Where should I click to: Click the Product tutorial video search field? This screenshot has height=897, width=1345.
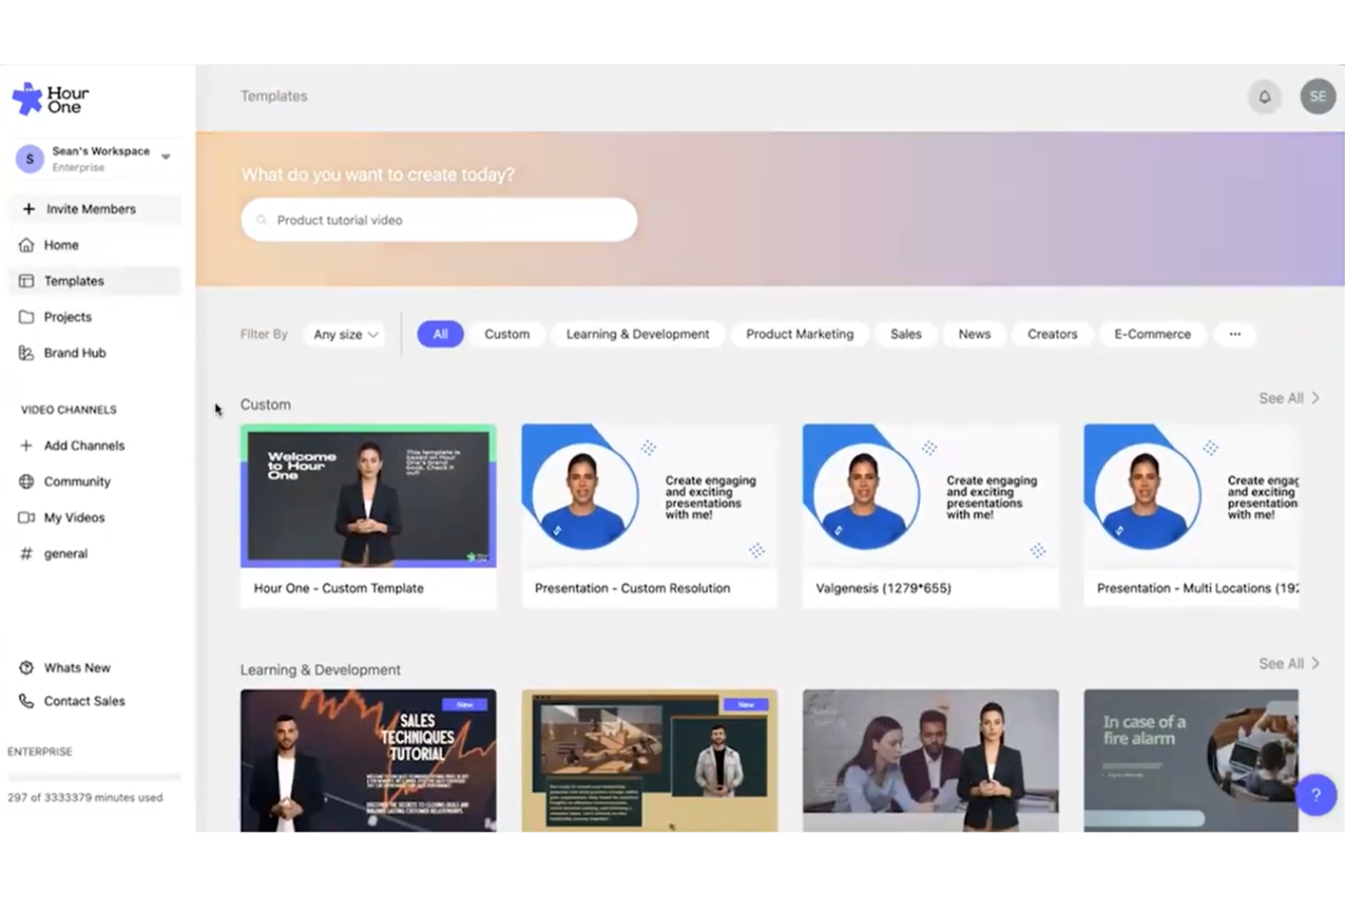coord(439,220)
